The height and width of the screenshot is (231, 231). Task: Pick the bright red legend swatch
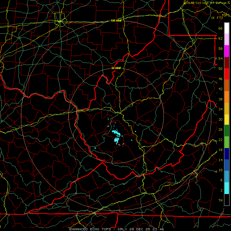(x=227, y=74)
